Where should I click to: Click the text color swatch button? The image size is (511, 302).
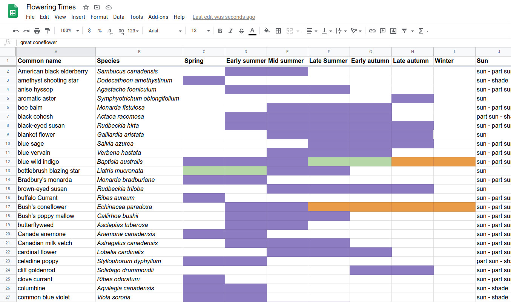[252, 31]
